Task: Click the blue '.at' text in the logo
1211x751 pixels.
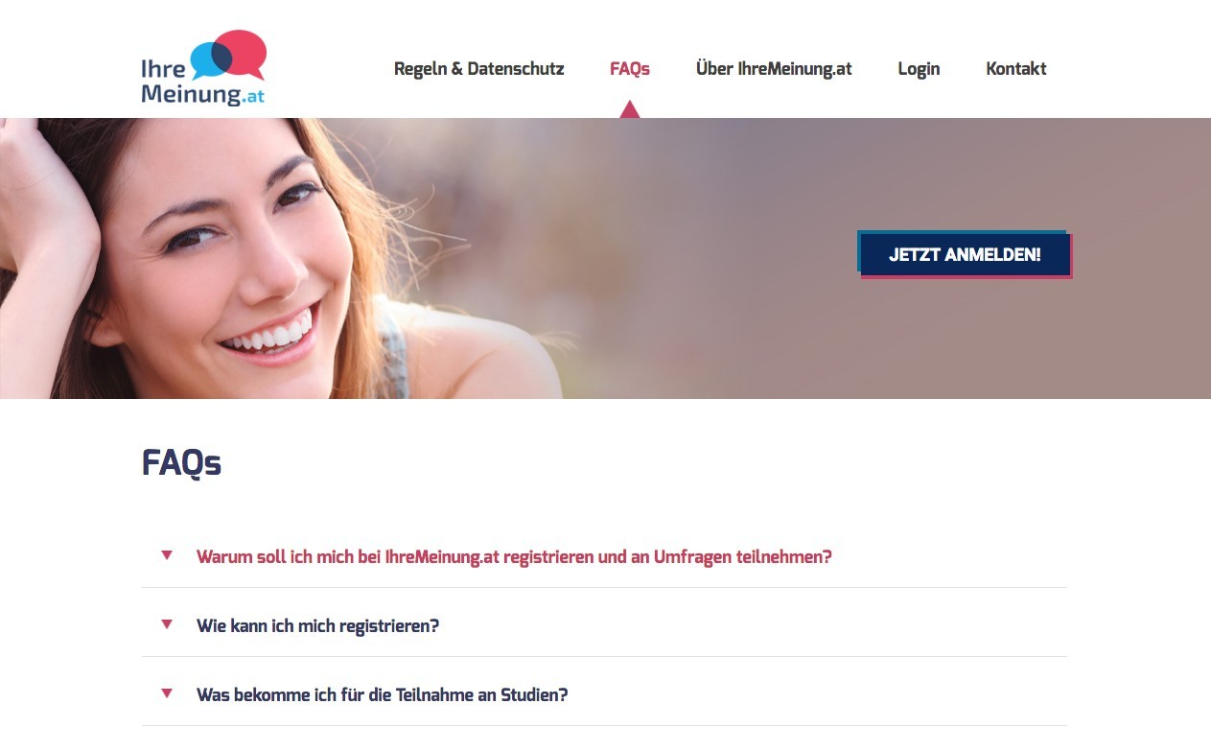Action: pos(253,96)
